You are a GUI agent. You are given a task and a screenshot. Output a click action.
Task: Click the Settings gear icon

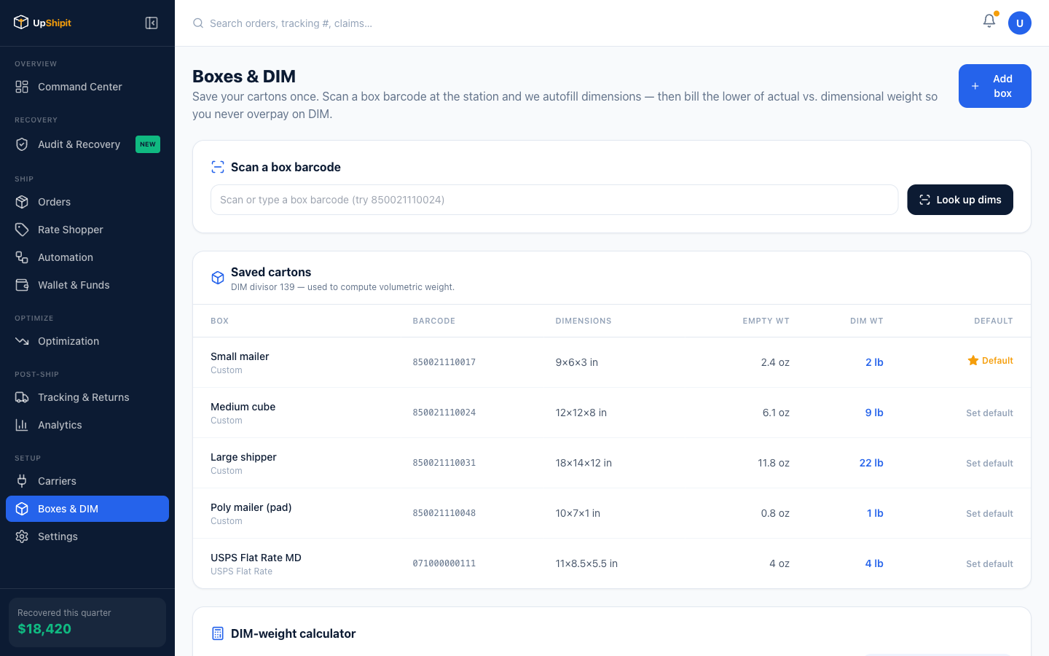click(22, 536)
